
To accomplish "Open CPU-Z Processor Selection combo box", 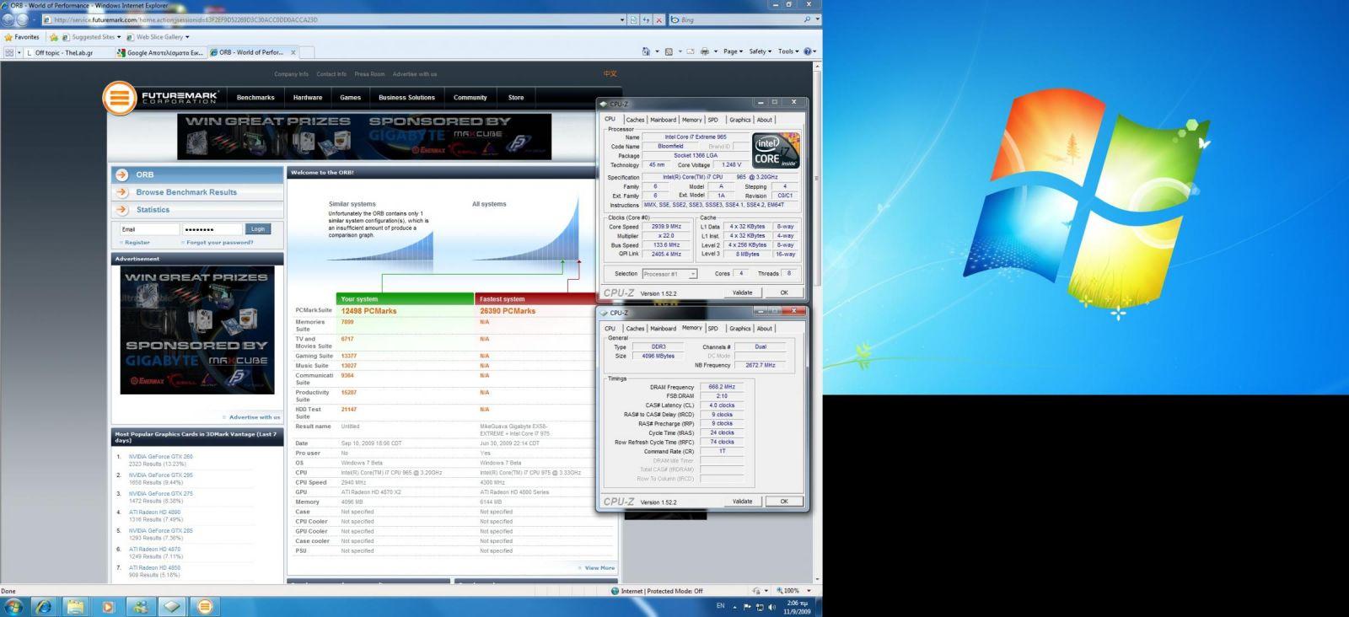I will (669, 274).
